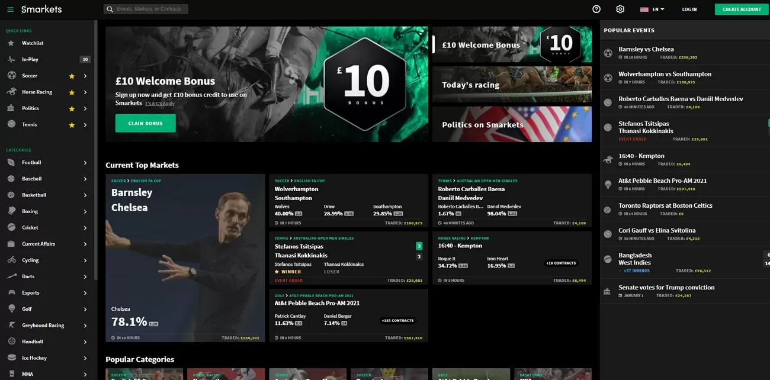The width and height of the screenshot is (770, 380).
Task: Open Cori Gauff vs Elina Svitolina event
Action: (685, 234)
